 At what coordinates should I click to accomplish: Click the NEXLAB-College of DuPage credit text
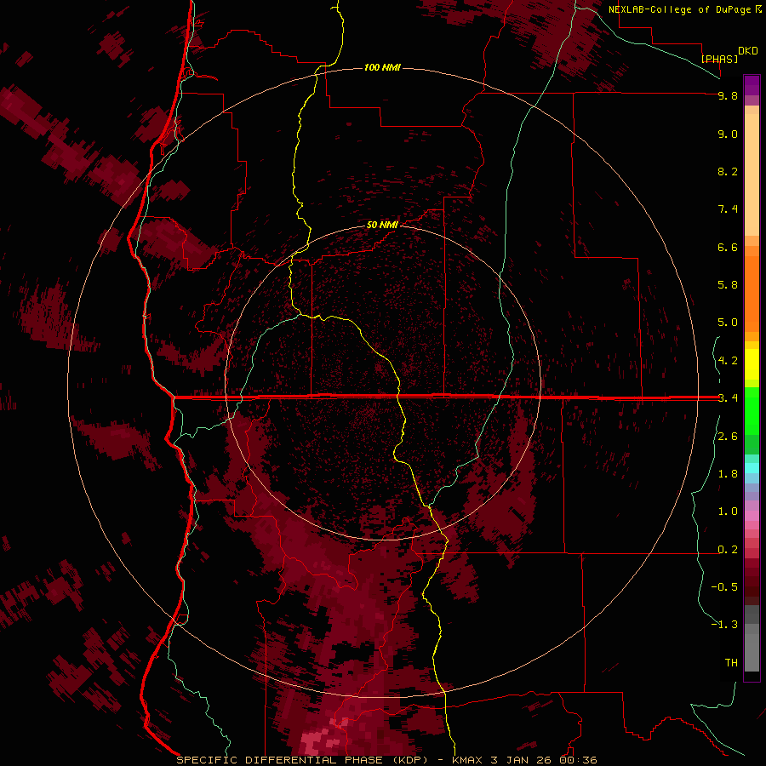(x=679, y=9)
